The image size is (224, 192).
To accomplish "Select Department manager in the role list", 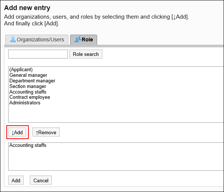I will [32, 81].
